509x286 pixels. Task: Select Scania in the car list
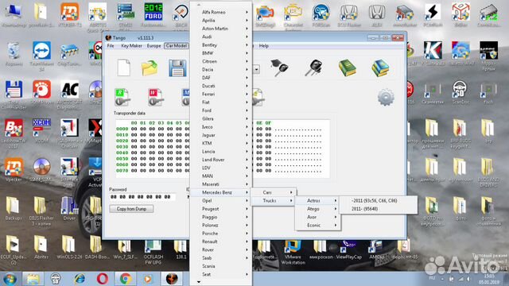tap(221, 266)
